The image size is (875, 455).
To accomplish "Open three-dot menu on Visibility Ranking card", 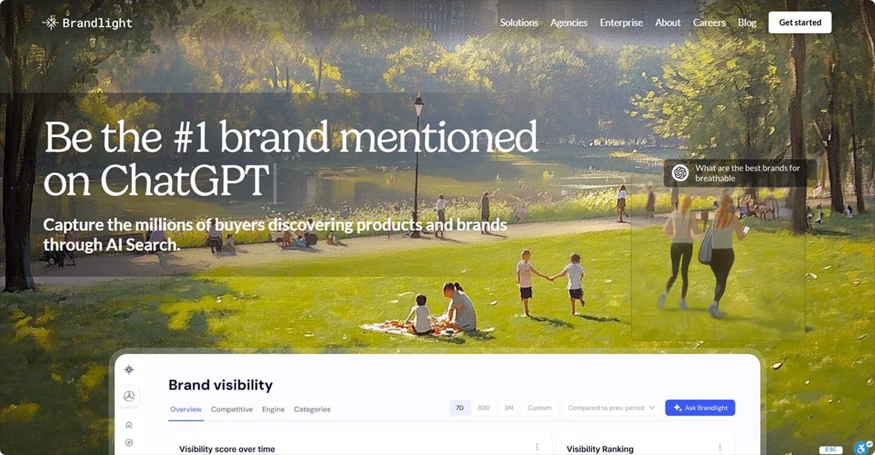I will (x=720, y=447).
